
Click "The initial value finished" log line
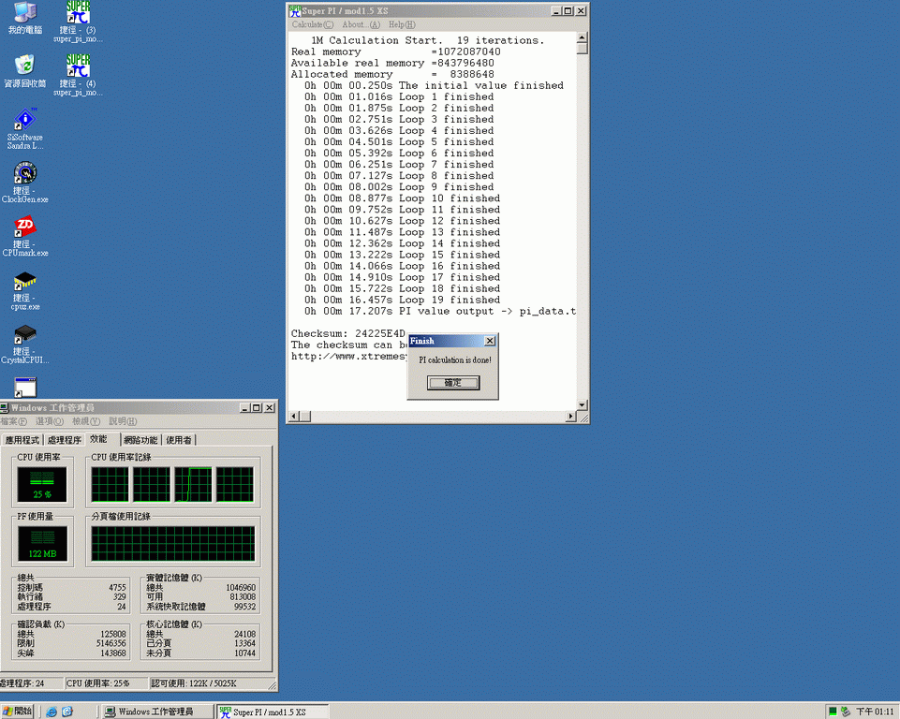pyautogui.click(x=434, y=85)
